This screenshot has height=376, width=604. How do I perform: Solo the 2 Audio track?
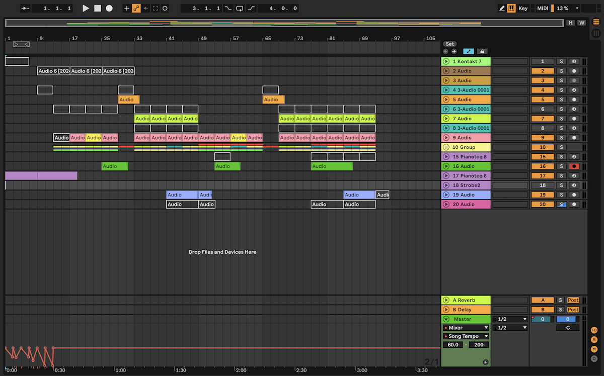point(561,71)
